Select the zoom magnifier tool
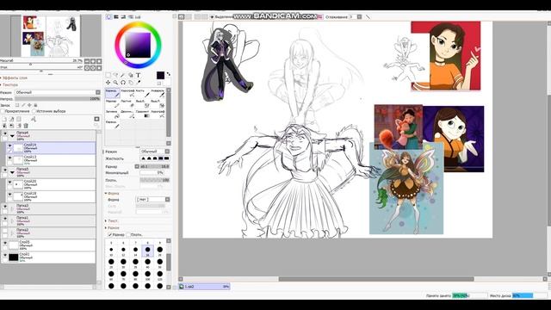The width and height of the screenshot is (551, 310). (115, 83)
